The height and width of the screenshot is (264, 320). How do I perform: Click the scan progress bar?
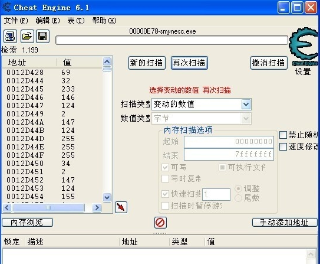pyautogui.click(x=171, y=40)
